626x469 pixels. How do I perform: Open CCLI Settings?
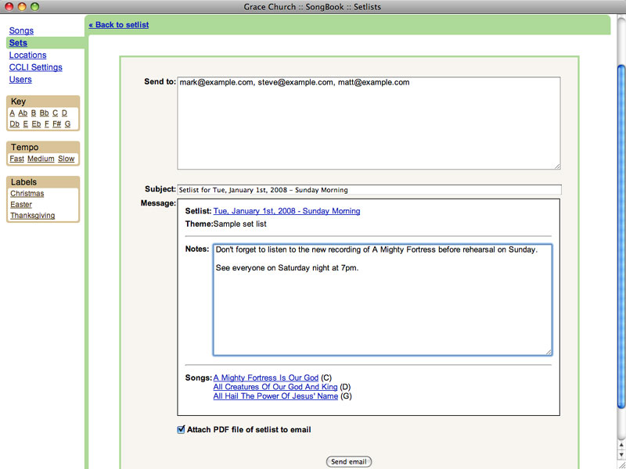[35, 67]
